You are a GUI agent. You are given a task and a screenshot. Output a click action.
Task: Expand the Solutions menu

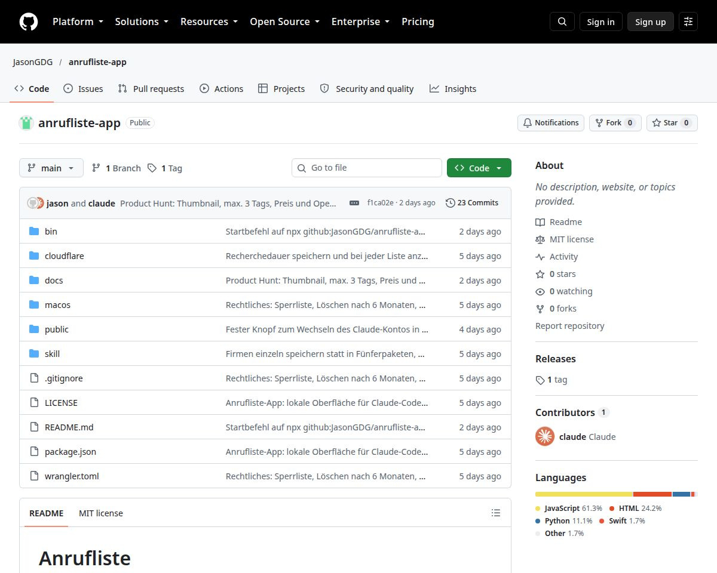pyautogui.click(x=142, y=21)
